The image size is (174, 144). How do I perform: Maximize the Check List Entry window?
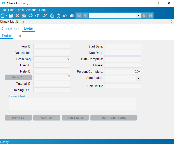pyautogui.click(x=157, y=3)
